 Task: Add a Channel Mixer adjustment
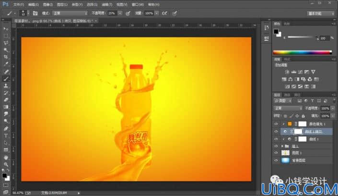(310, 79)
